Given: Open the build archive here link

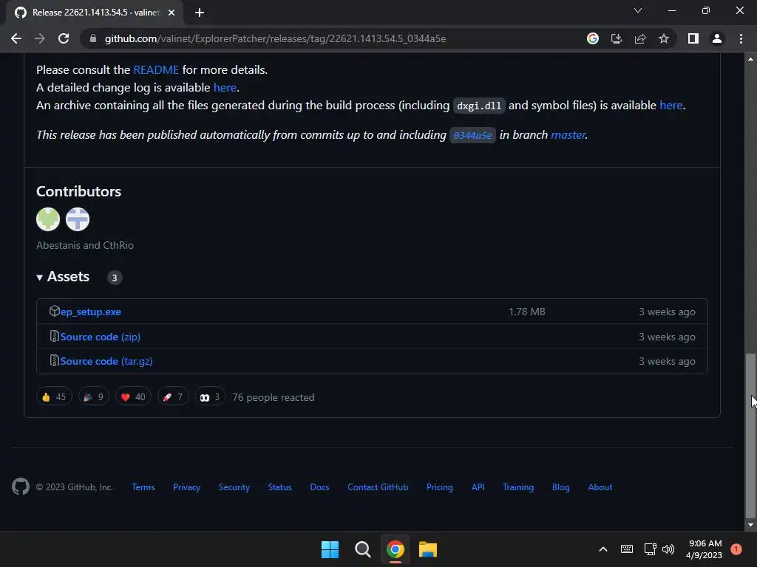Looking at the screenshot, I should tap(671, 106).
